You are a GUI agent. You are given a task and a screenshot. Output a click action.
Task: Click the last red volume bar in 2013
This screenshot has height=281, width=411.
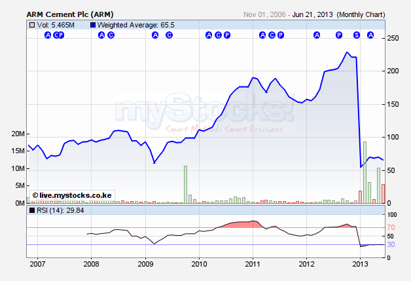383,194
